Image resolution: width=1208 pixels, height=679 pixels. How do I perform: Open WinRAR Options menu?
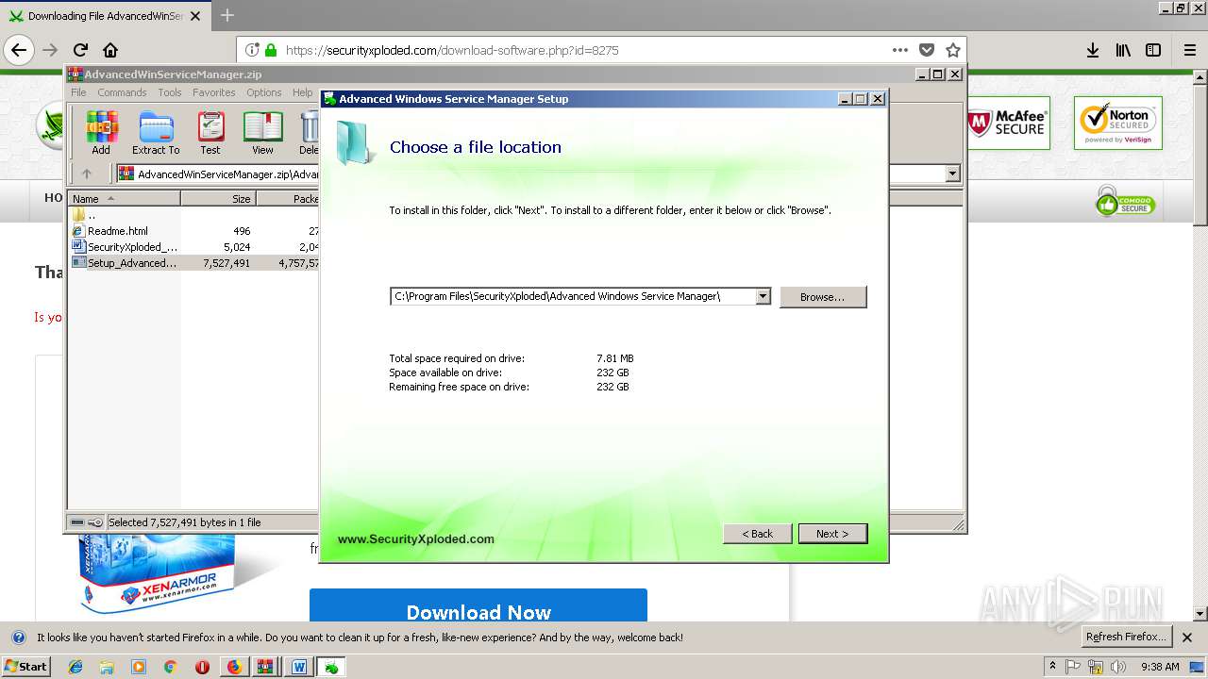(264, 92)
